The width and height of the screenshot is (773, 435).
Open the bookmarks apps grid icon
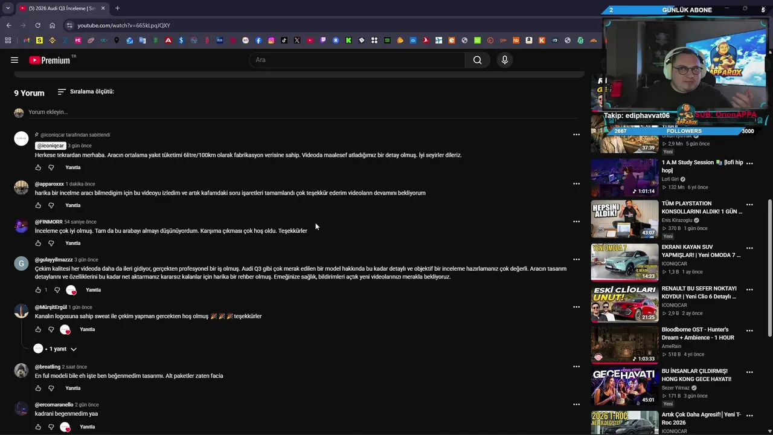tap(8, 40)
